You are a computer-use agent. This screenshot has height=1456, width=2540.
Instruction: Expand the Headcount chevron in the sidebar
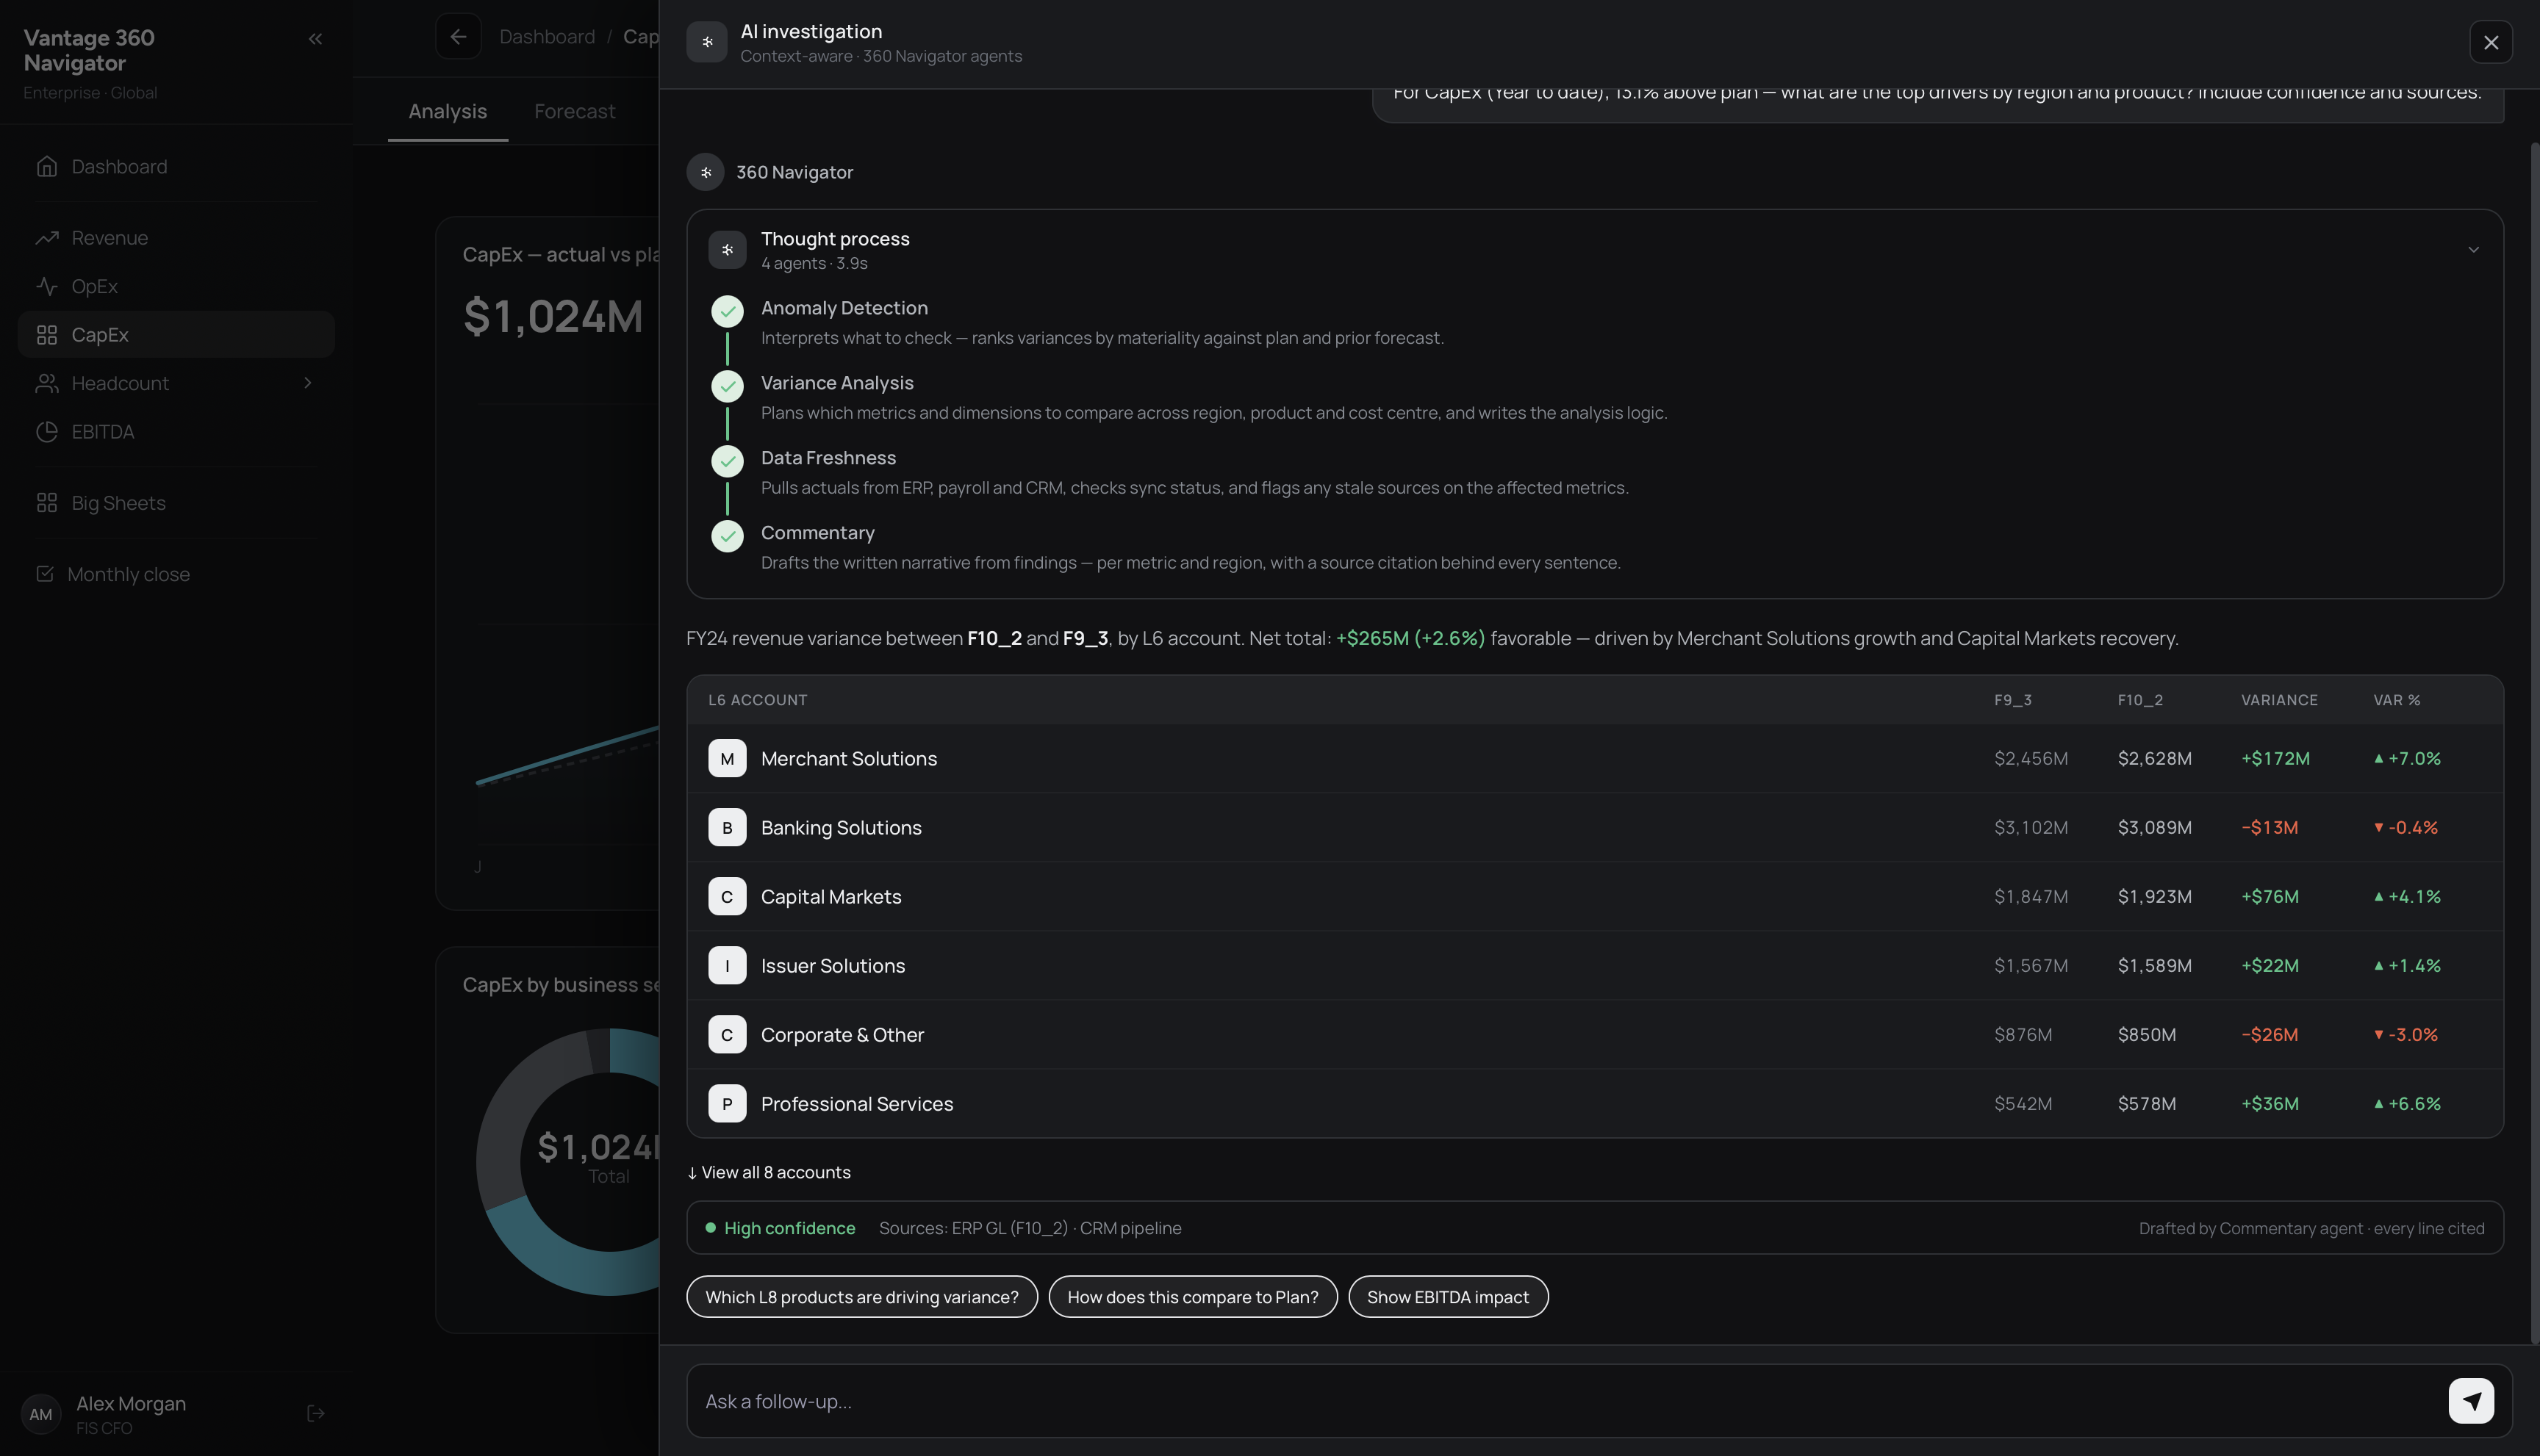point(308,383)
